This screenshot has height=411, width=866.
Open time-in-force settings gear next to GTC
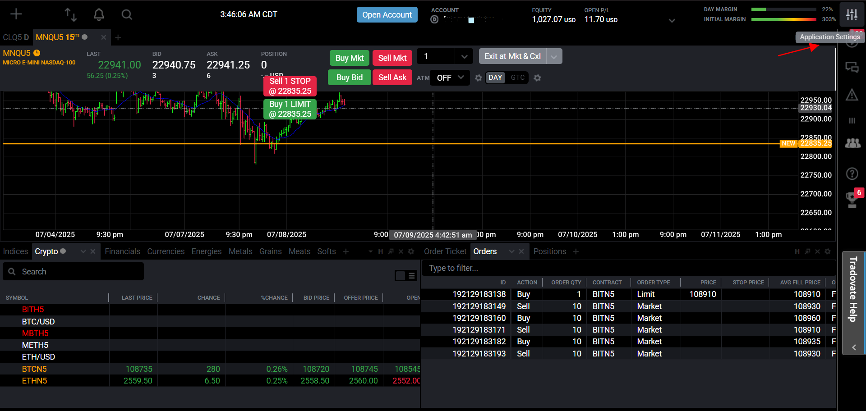[x=537, y=78]
